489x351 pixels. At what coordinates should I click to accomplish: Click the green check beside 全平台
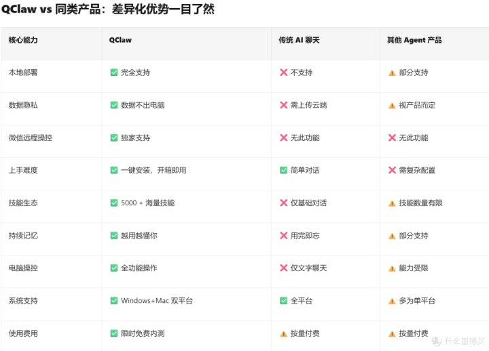pos(283,300)
